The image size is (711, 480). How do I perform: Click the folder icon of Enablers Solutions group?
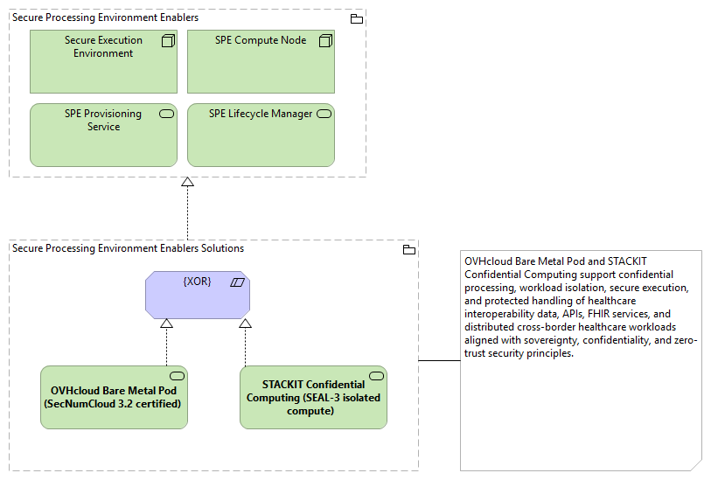point(409,249)
